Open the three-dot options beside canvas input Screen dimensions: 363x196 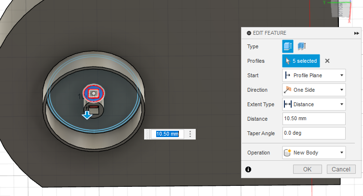coord(190,134)
